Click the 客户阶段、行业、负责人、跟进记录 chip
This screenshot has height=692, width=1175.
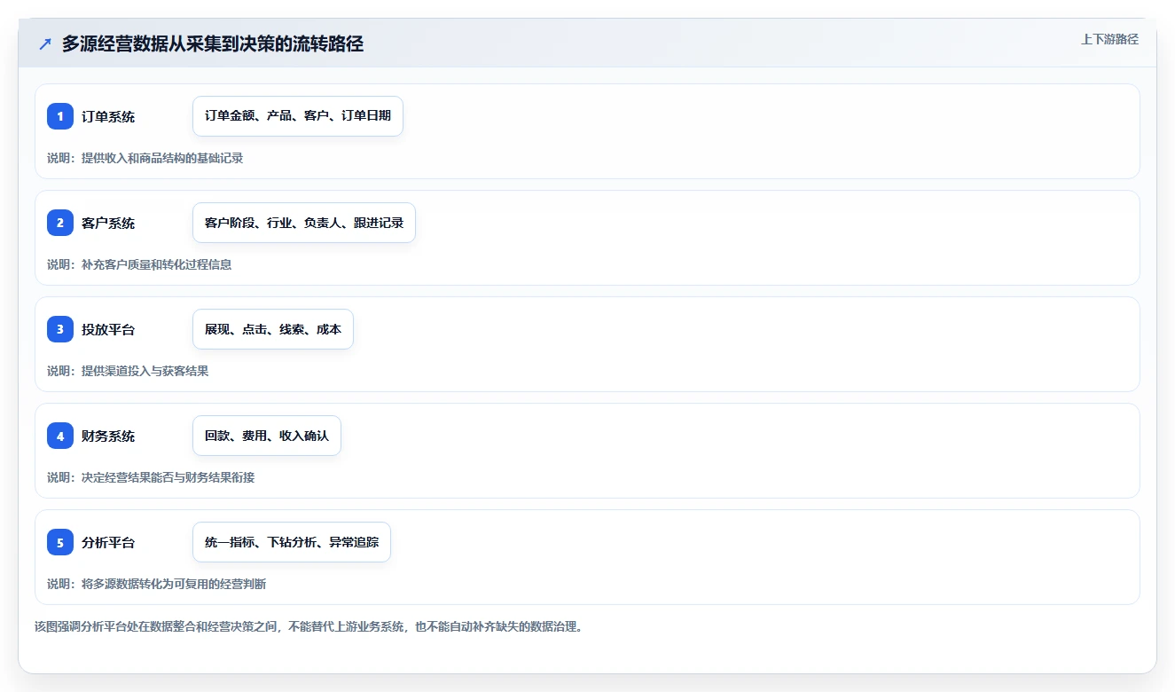[x=304, y=223]
